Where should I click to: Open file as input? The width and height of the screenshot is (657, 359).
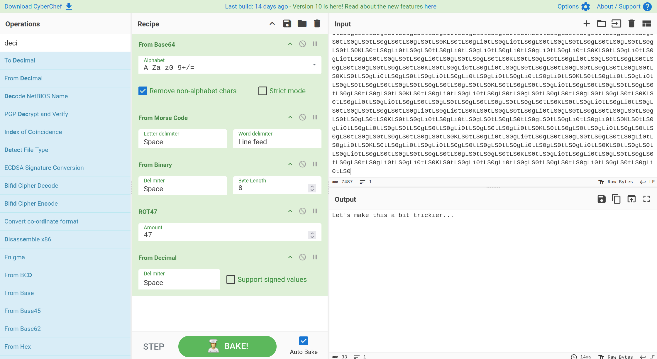point(617,24)
